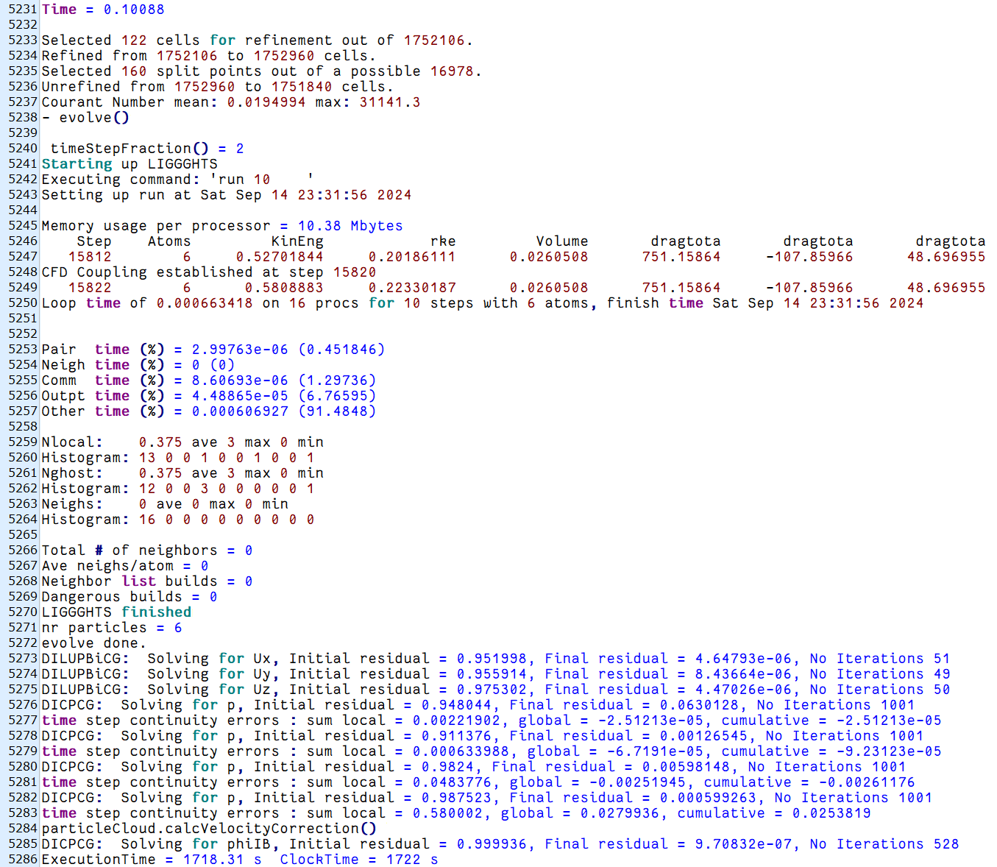Click 'Neighbor list builds = 0' line
This screenshot has height=867, width=997.
[147, 581]
